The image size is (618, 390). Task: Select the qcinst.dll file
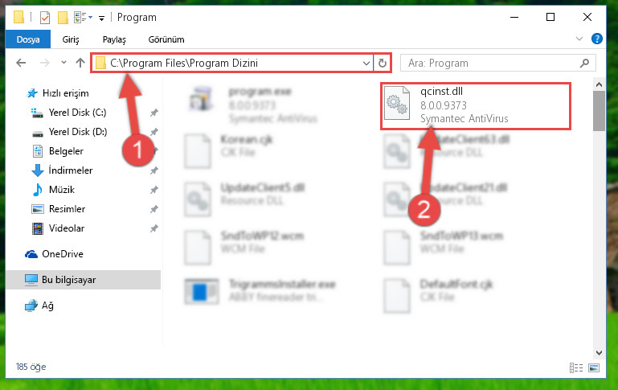coord(475,105)
